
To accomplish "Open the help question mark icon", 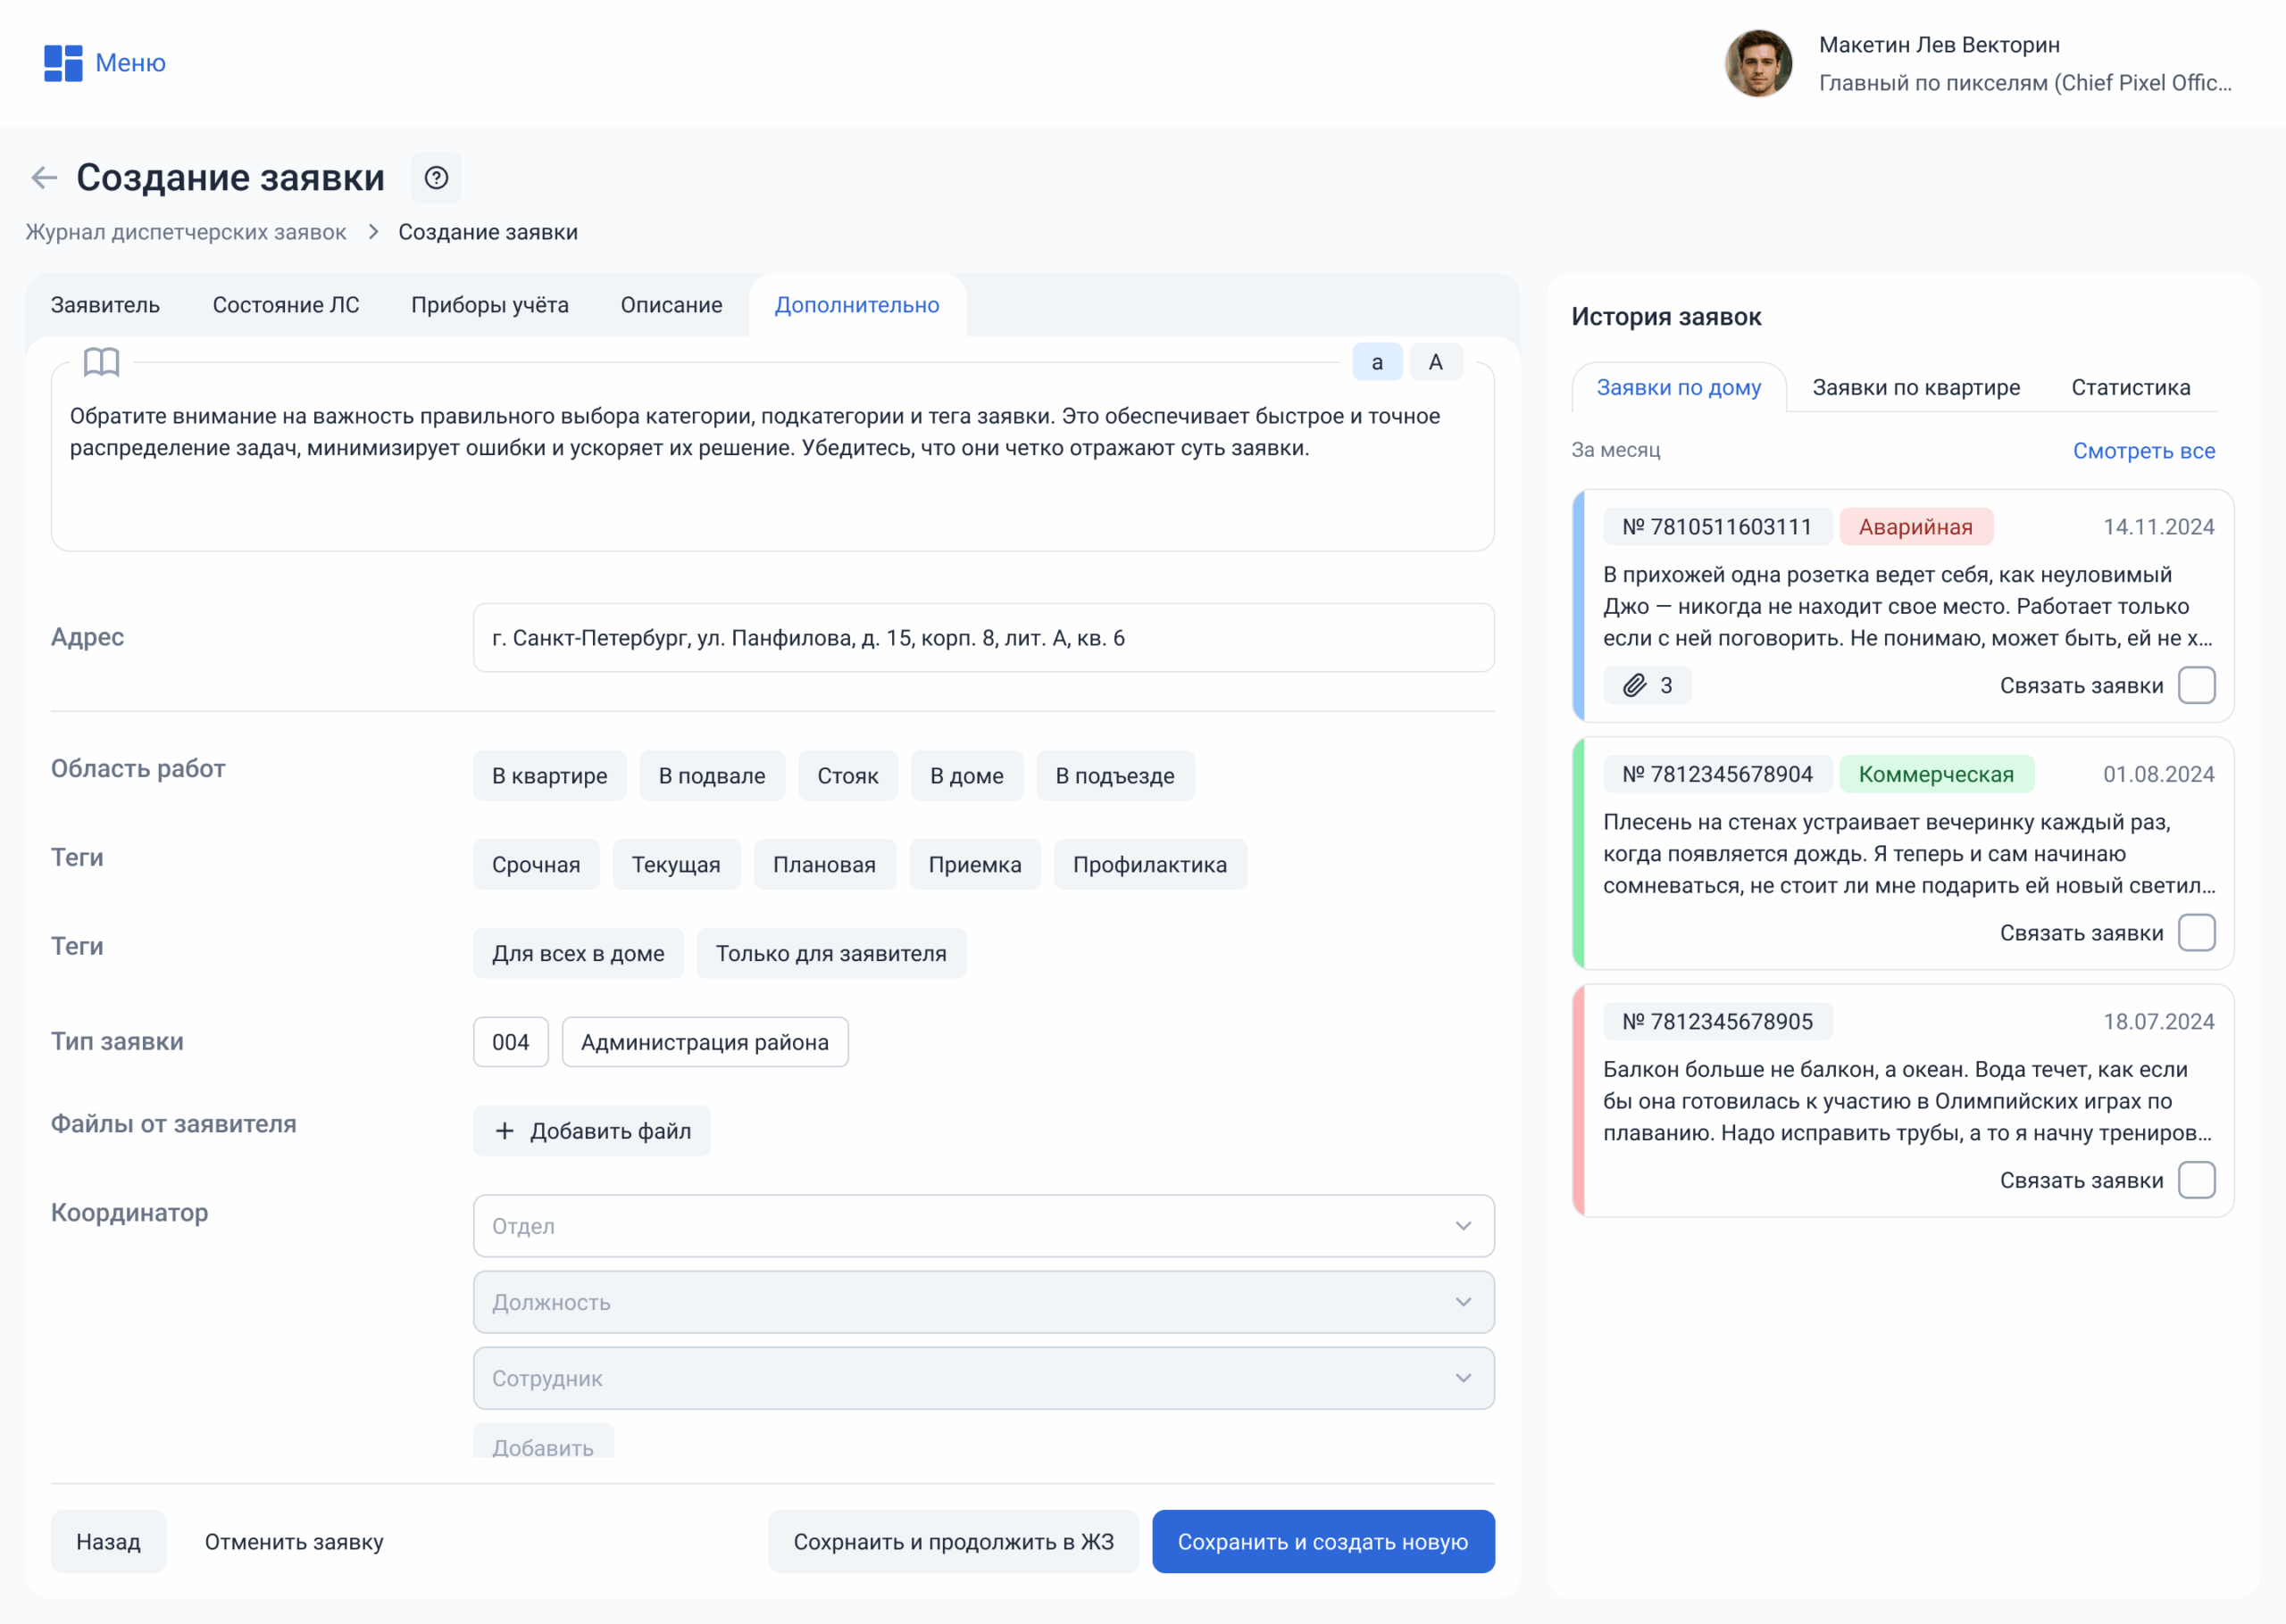I will click(436, 178).
